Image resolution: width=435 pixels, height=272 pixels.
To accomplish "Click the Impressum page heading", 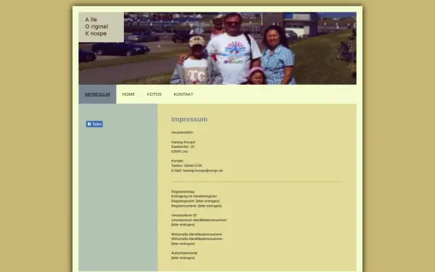I will (x=189, y=119).
